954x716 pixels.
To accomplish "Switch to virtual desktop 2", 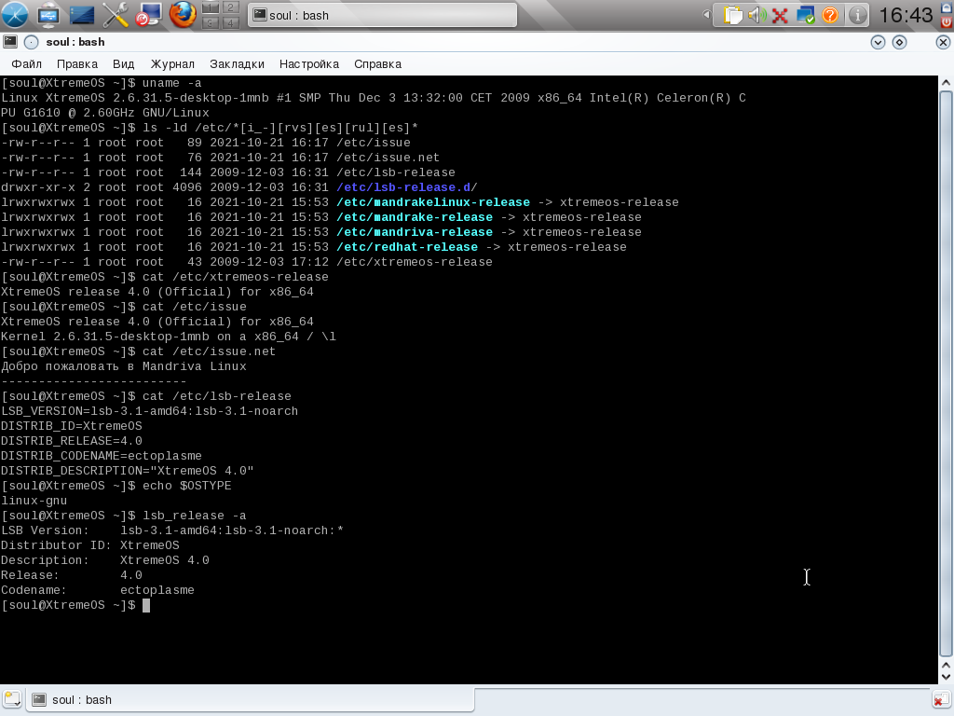I will (231, 7).
